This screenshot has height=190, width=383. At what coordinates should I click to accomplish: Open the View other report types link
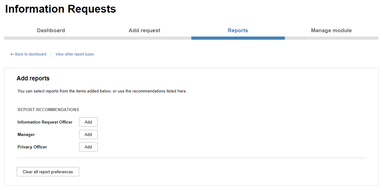click(75, 54)
